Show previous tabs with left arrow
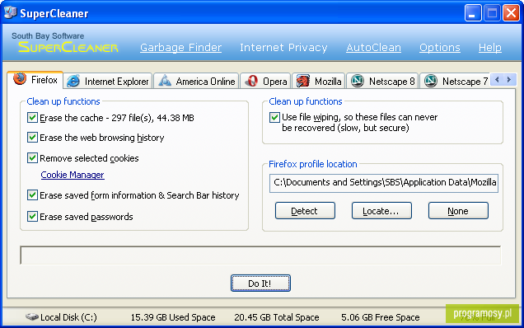524x328 pixels. click(x=498, y=80)
